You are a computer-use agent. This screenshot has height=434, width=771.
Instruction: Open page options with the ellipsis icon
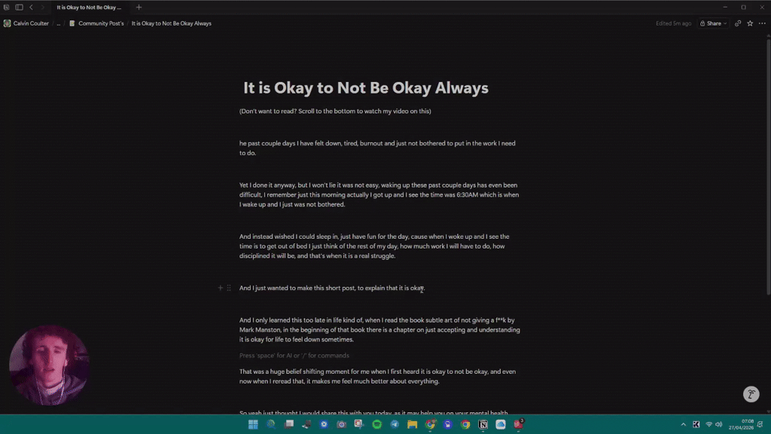pyautogui.click(x=760, y=23)
